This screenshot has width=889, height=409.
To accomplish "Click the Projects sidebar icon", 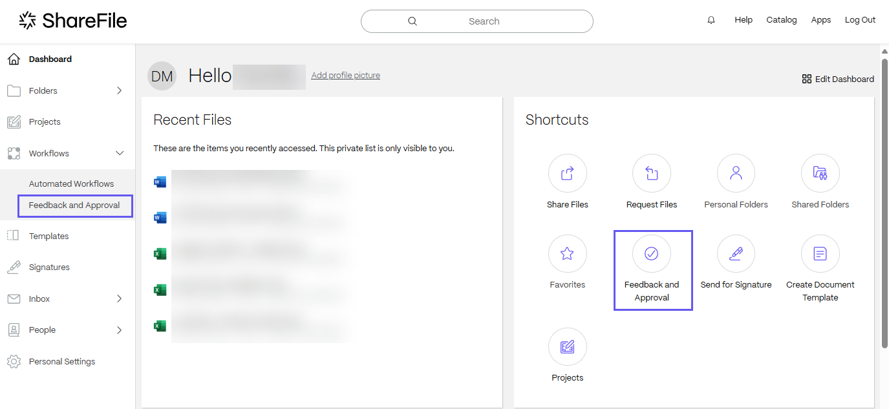I will click(x=14, y=121).
